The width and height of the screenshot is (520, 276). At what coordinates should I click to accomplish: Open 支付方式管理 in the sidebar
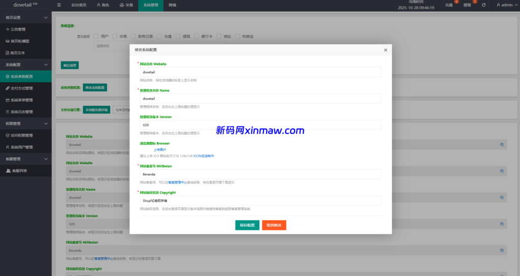[26, 88]
